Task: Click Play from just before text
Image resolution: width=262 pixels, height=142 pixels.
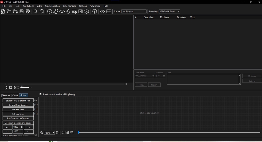Action: tap(18, 118)
